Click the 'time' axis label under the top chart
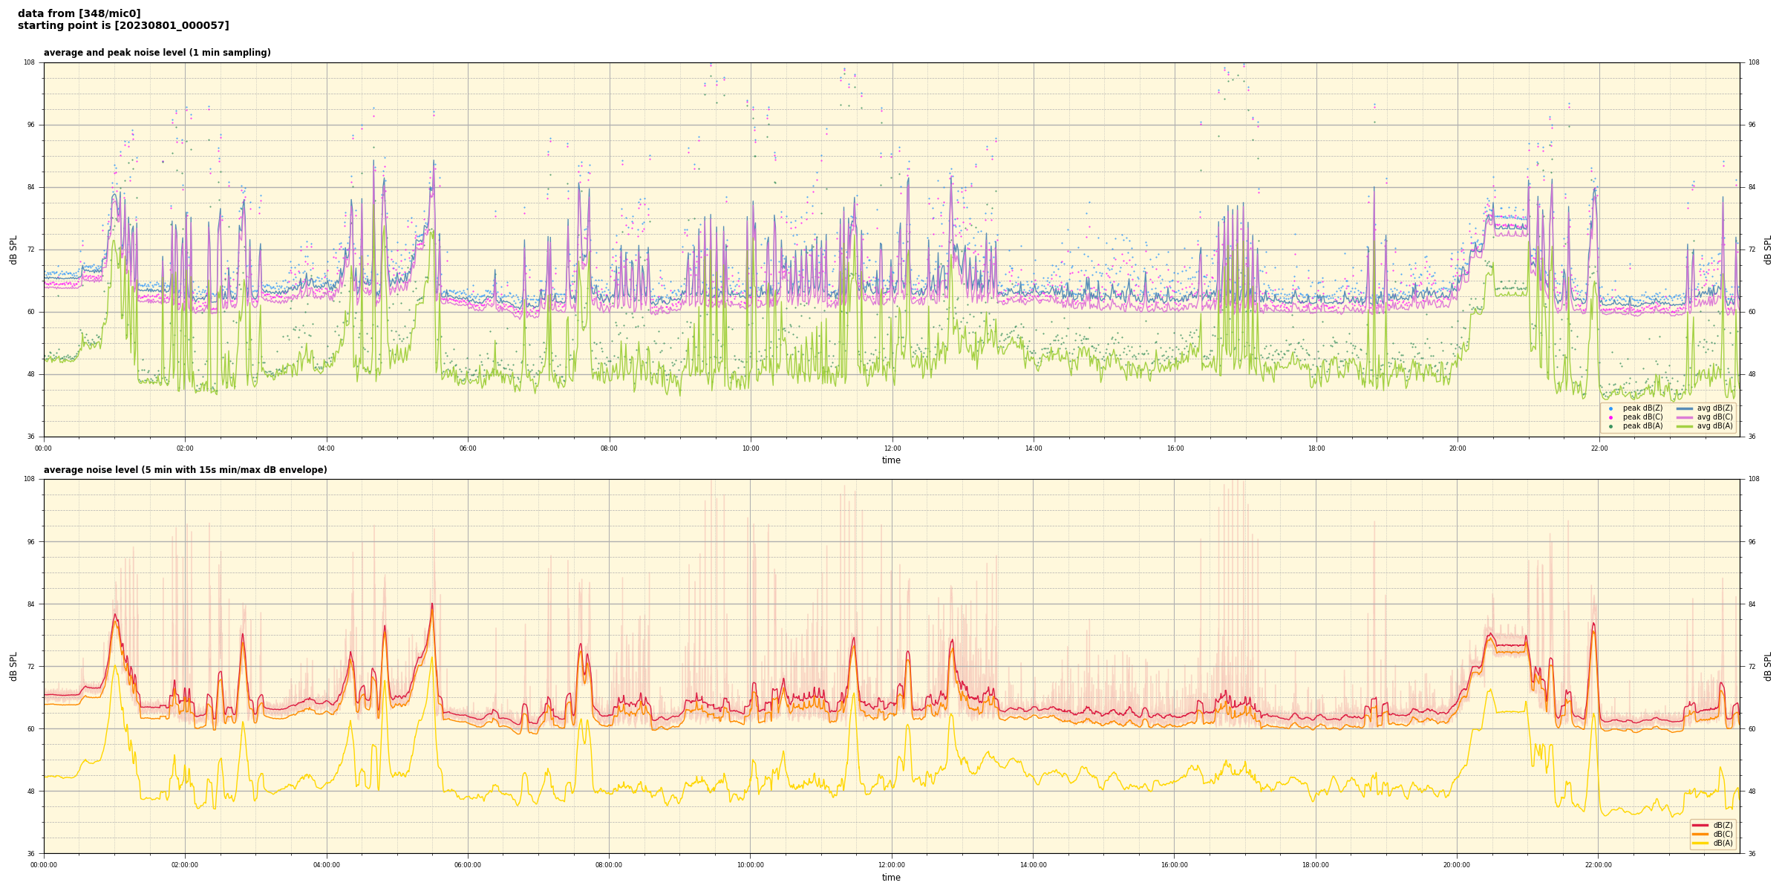The image size is (1782, 891). (891, 460)
